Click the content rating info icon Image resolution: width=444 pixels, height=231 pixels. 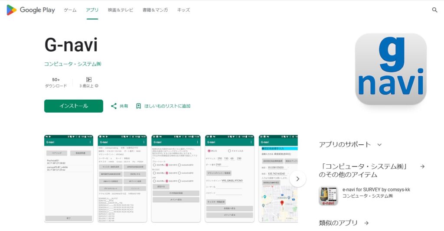[x=96, y=86]
